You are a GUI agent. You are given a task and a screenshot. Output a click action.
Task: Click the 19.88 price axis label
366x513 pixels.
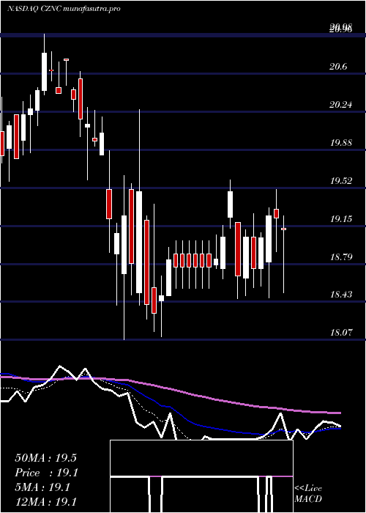click(341, 143)
